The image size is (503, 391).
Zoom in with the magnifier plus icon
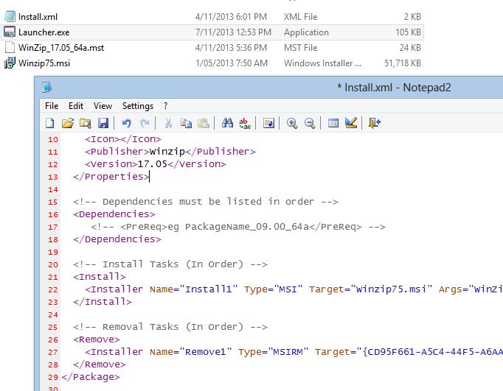click(292, 123)
